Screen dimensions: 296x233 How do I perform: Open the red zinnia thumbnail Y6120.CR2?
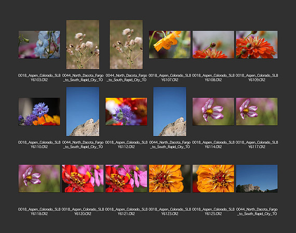tap(83, 179)
